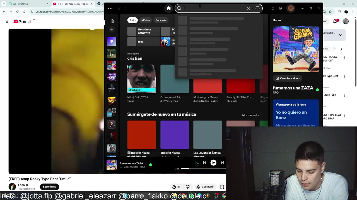Save YouTube video with bookmark icon
This screenshot has height=200, width=357.
222,187
